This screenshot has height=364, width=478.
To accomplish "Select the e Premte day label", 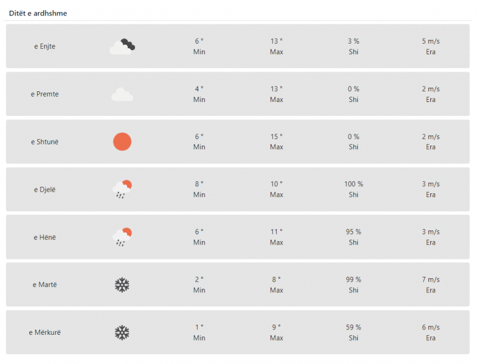I will point(45,94).
